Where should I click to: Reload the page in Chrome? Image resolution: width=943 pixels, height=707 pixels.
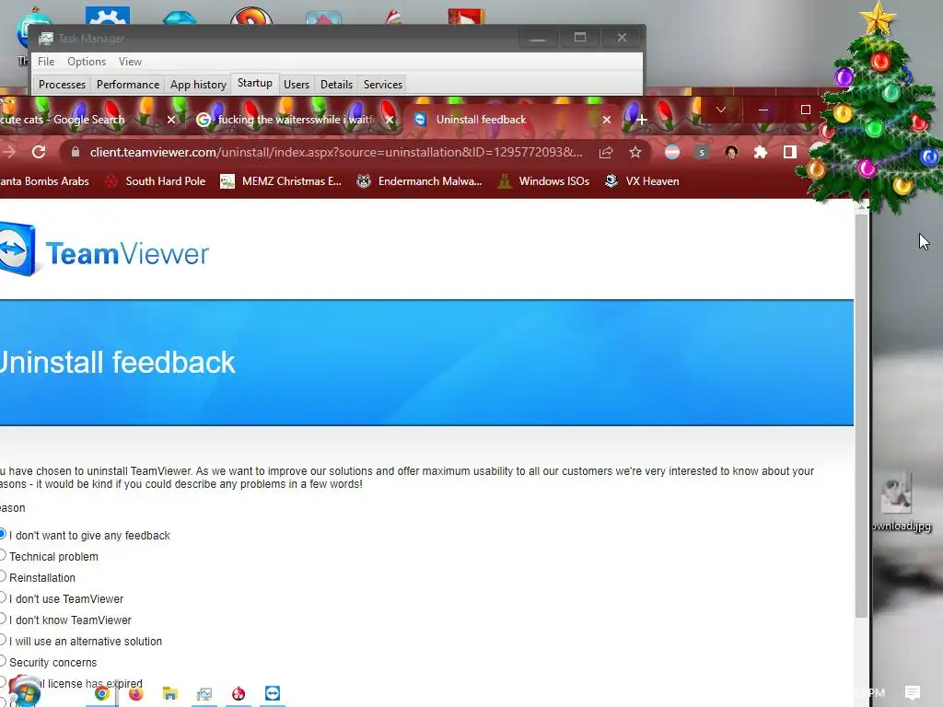39,152
